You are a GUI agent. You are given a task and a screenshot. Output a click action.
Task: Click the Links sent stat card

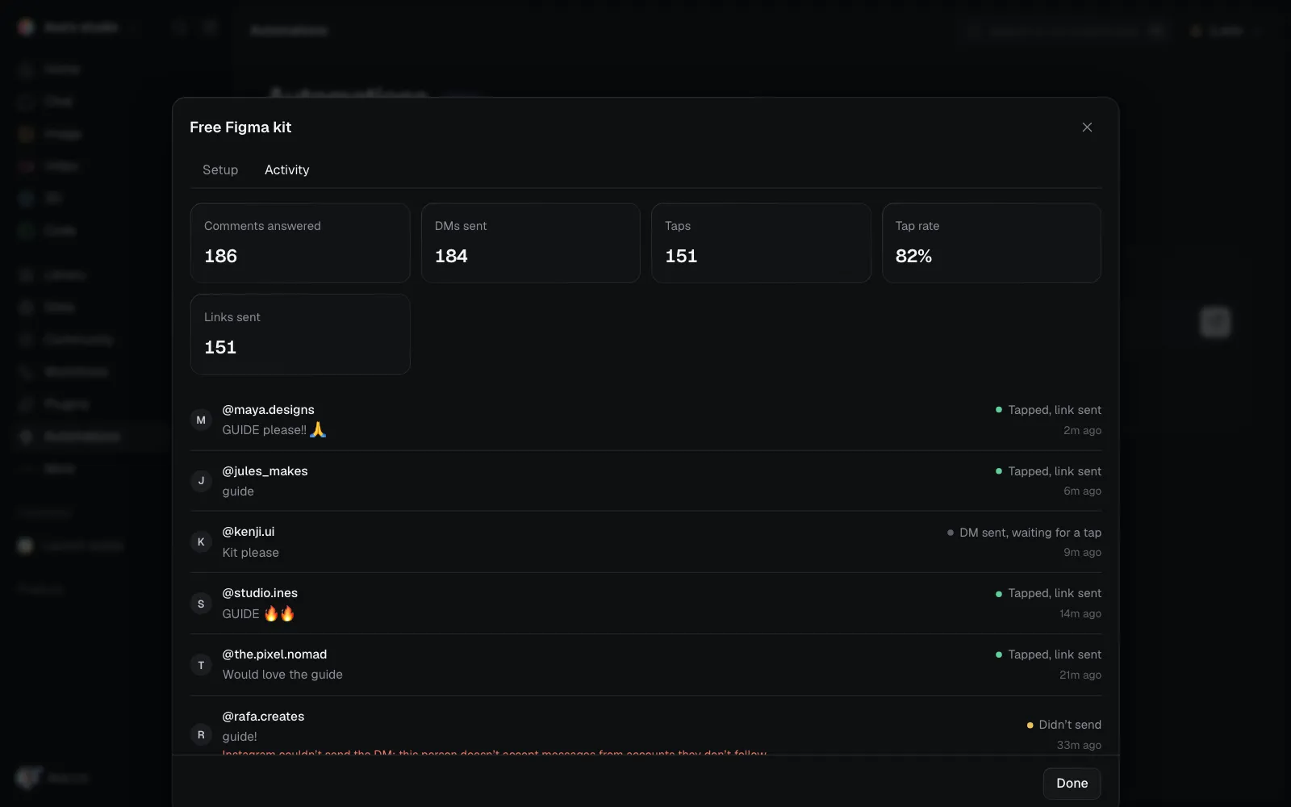tap(300, 334)
